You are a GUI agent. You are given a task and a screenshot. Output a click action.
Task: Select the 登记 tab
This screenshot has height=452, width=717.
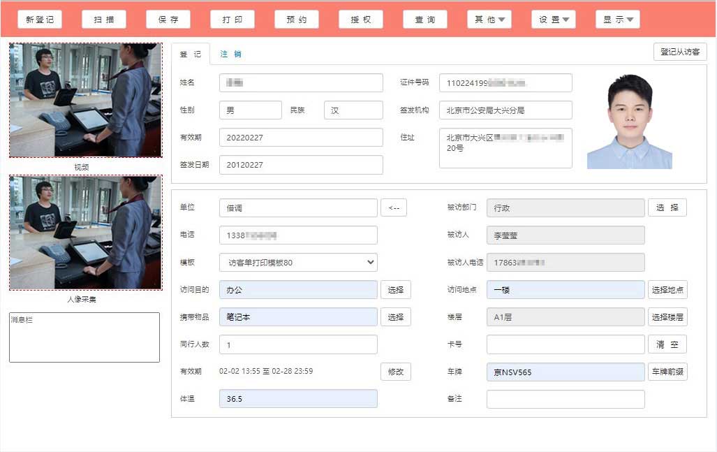pos(191,54)
